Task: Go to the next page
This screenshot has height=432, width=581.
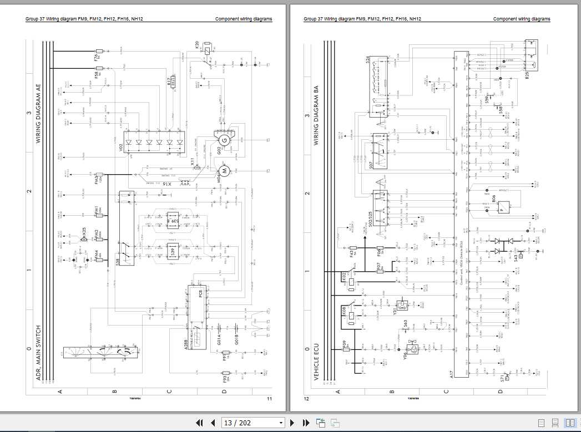Action: tap(292, 423)
